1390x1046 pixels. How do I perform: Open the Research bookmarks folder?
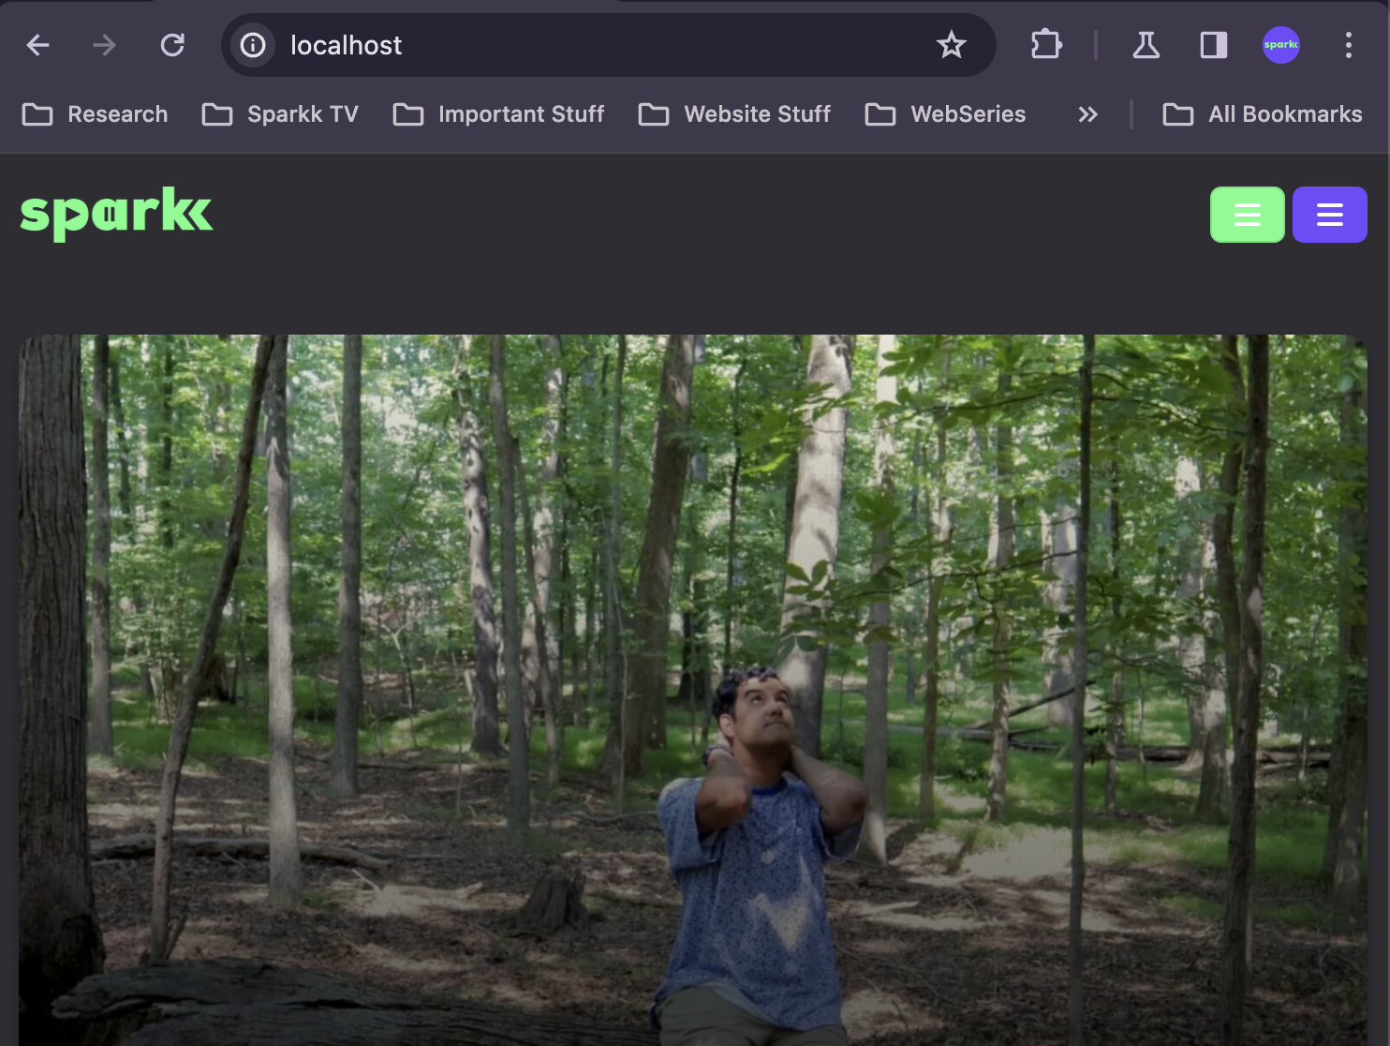(95, 114)
